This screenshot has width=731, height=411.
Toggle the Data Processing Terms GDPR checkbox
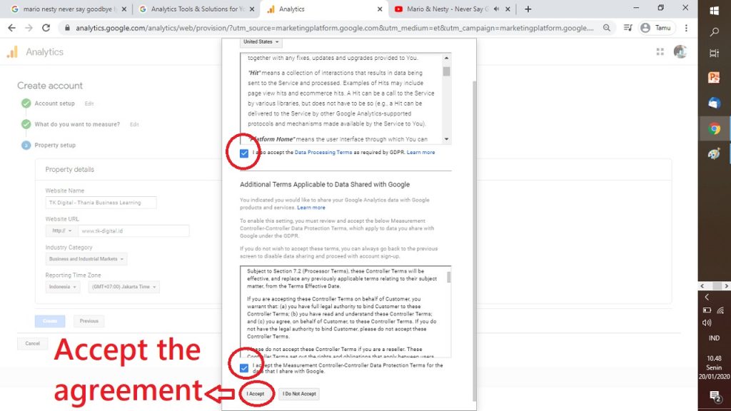point(244,153)
